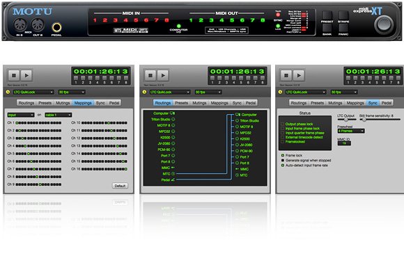Open Presets tab in Mappings panel
404x256 pixels.
point(45,103)
